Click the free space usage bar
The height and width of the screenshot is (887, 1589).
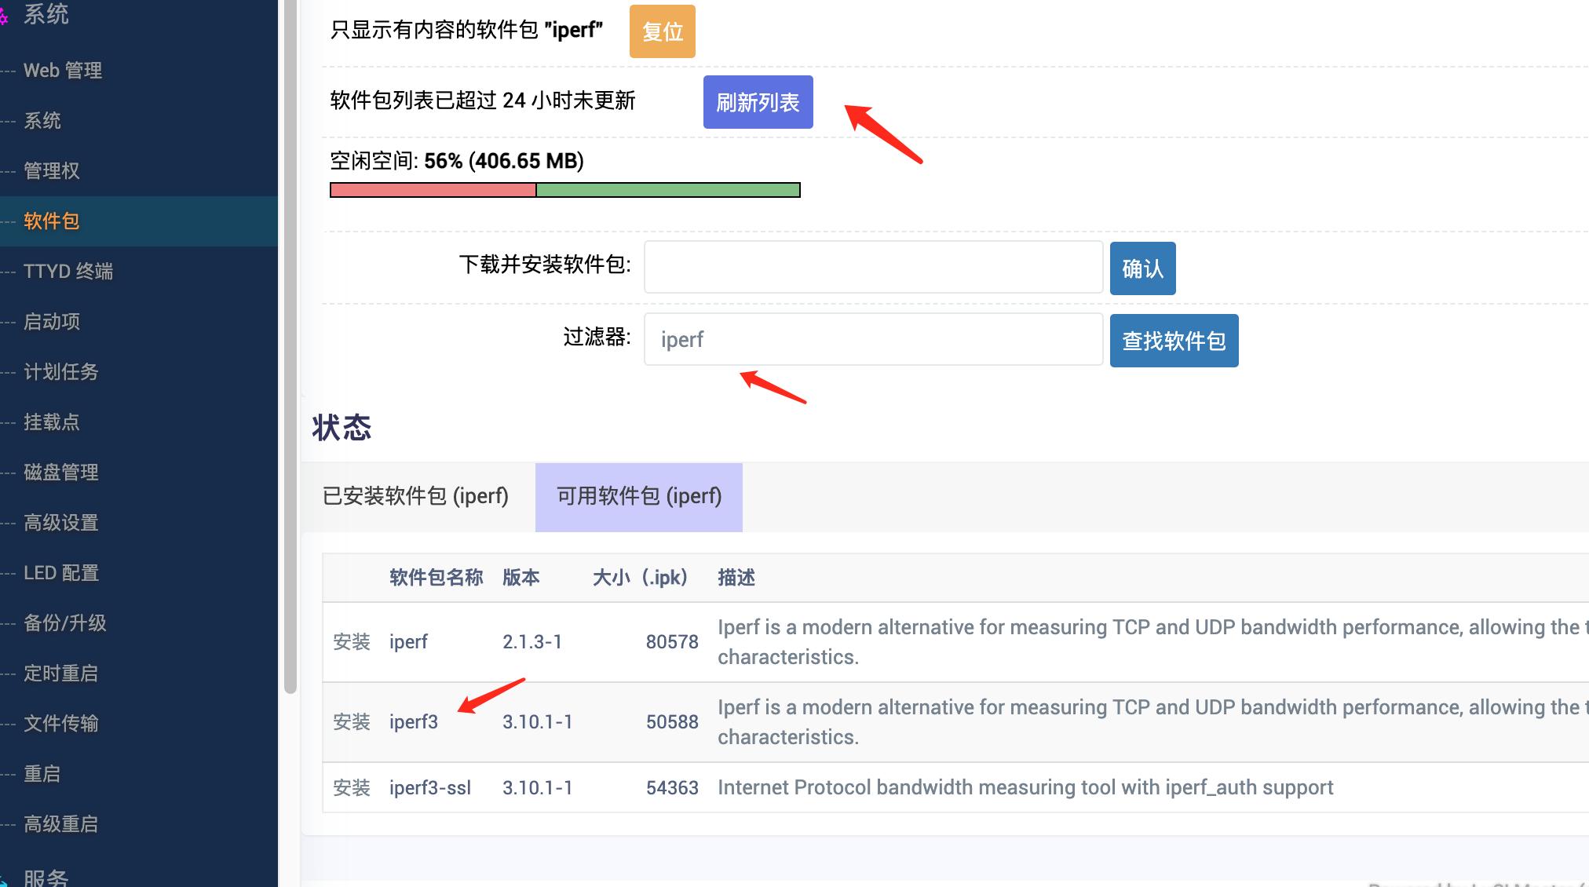pos(564,189)
